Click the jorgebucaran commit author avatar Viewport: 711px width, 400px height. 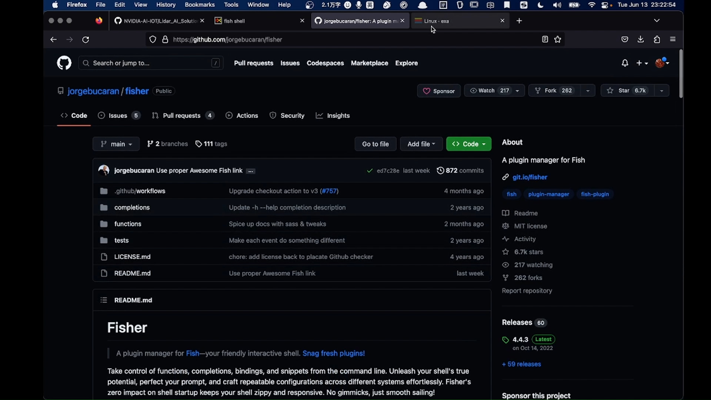pos(104,170)
